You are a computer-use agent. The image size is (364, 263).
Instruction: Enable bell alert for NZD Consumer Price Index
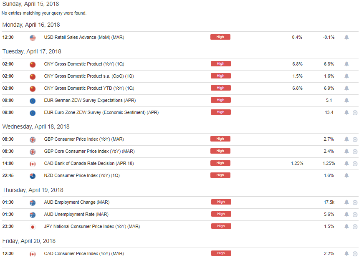(346, 175)
